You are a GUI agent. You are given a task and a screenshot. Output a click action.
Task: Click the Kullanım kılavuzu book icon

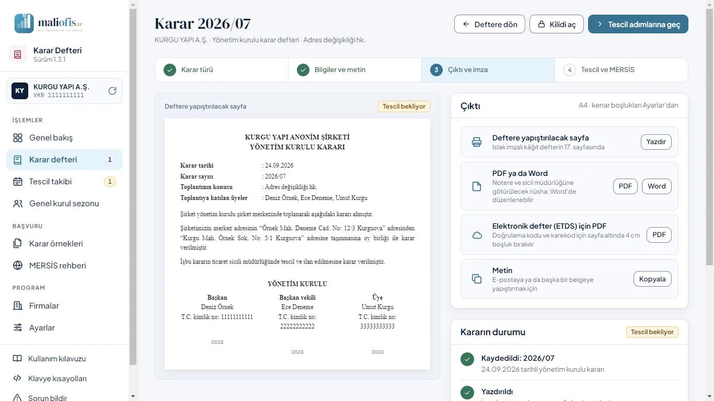17,359
